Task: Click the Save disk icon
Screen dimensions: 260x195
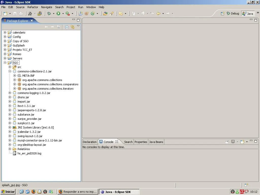Action: pos(15,13)
